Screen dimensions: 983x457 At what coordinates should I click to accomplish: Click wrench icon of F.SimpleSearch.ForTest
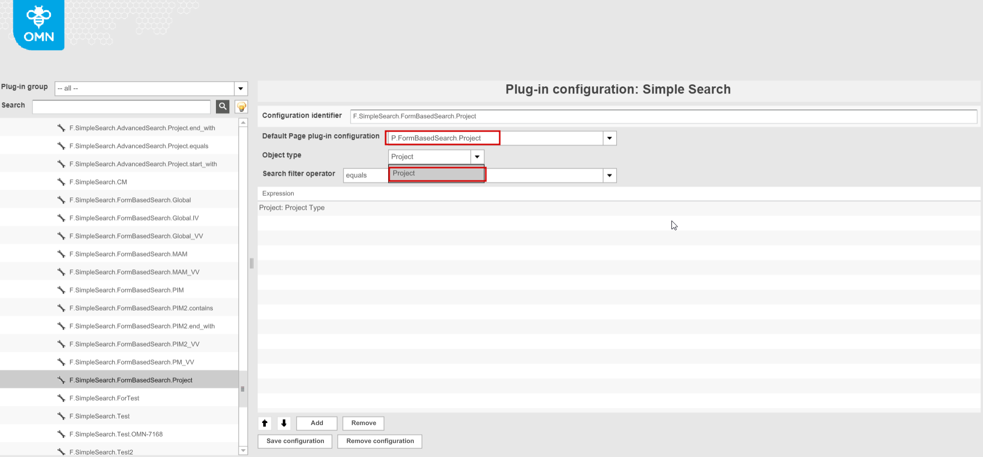click(61, 398)
